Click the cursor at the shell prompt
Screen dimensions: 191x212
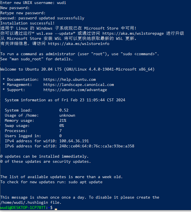56,209
